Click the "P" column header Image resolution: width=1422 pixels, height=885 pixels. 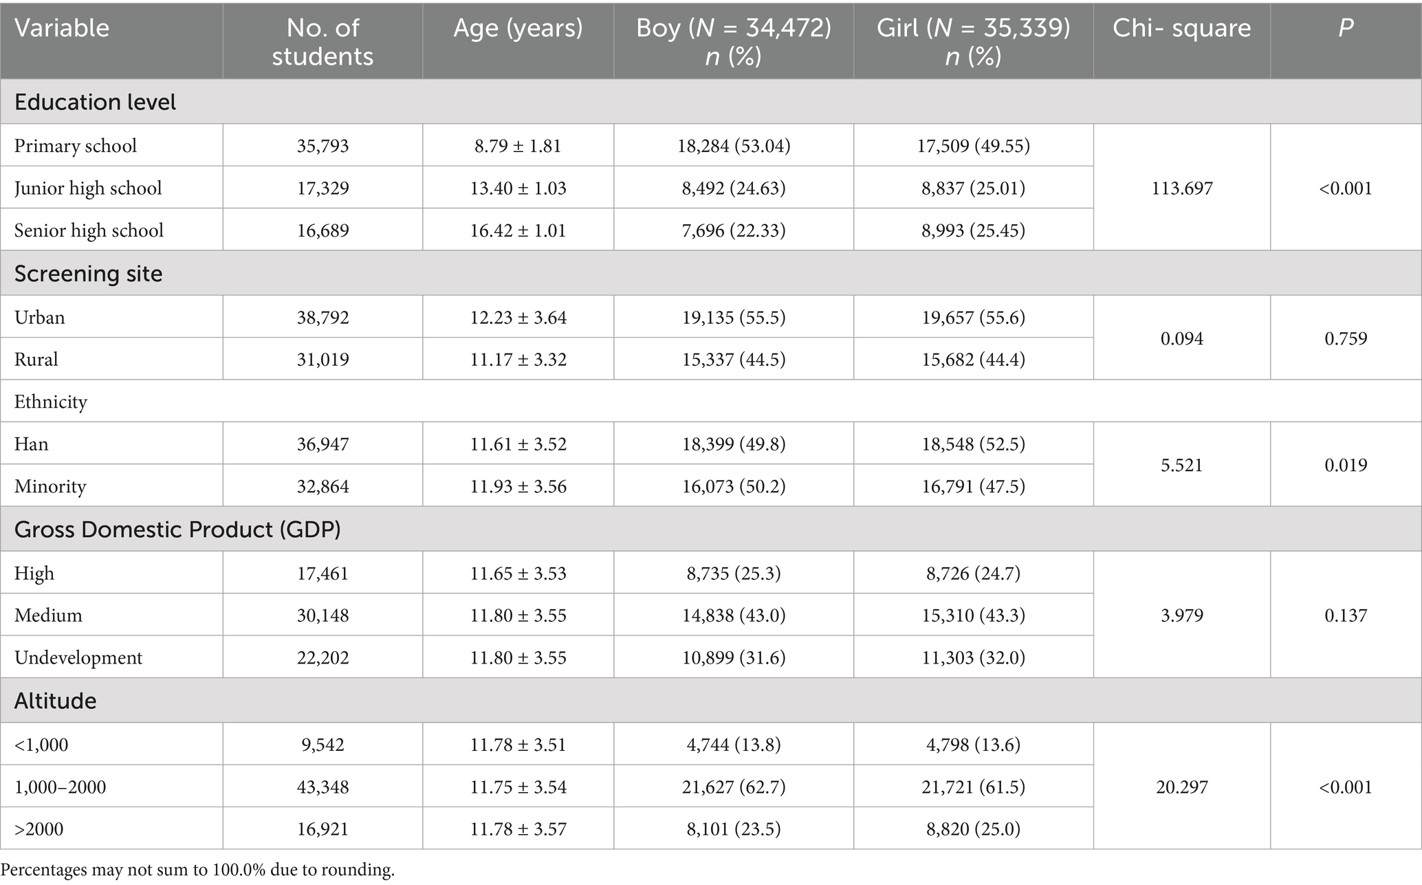click(1345, 28)
